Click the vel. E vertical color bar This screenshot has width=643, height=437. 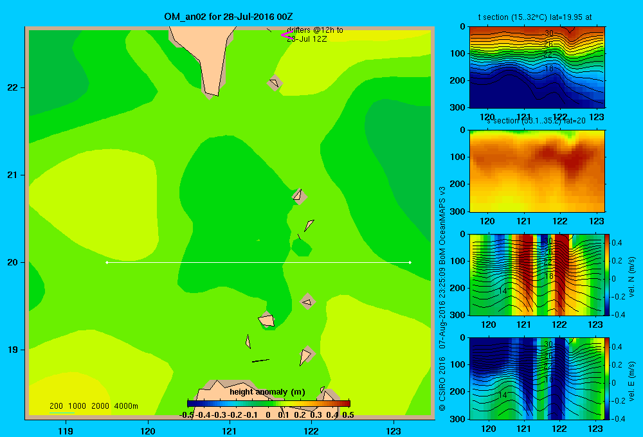point(607,379)
